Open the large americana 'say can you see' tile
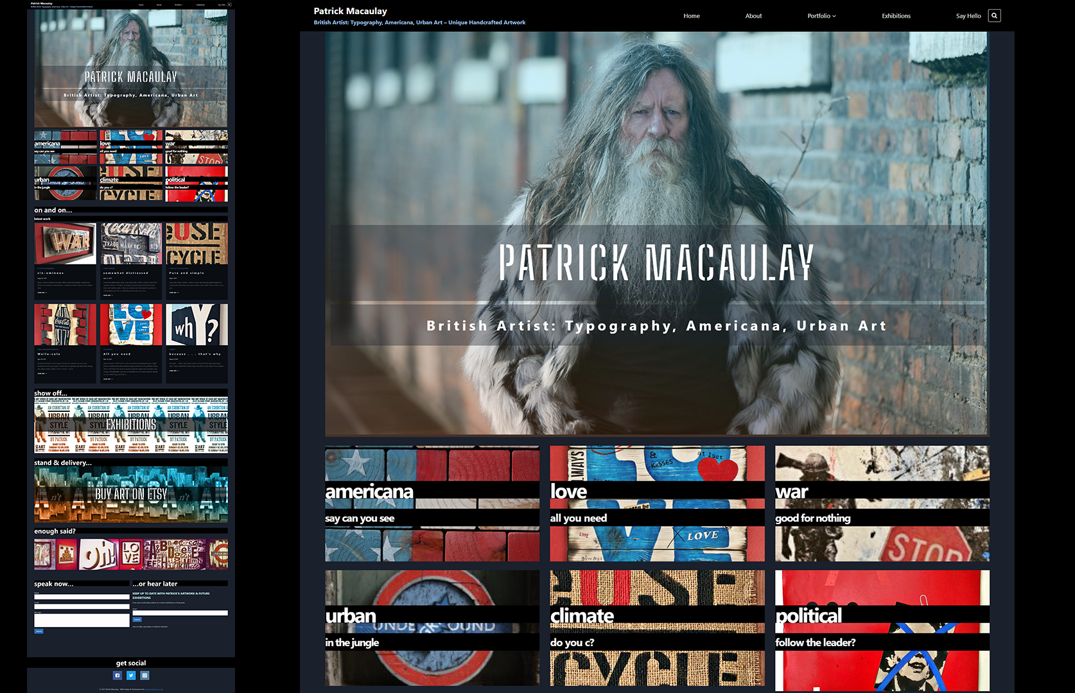 [x=432, y=504]
